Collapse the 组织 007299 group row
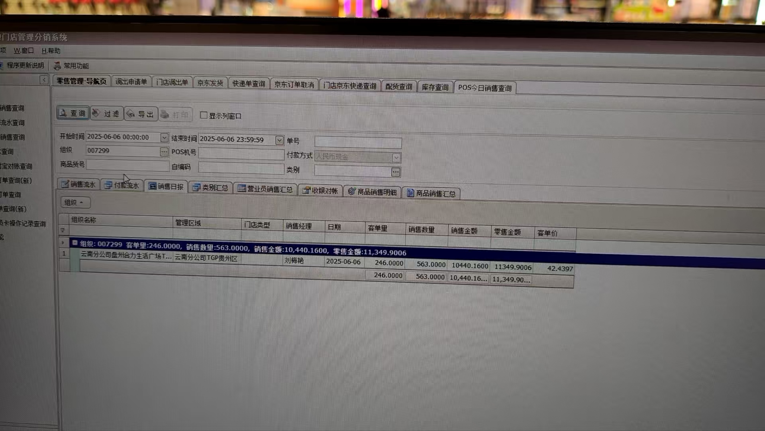765x431 pixels. coord(75,243)
